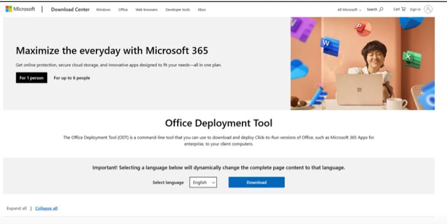Click the Microsoft 365 banner image
This screenshot has width=447, height=224.
[x=363, y=64]
